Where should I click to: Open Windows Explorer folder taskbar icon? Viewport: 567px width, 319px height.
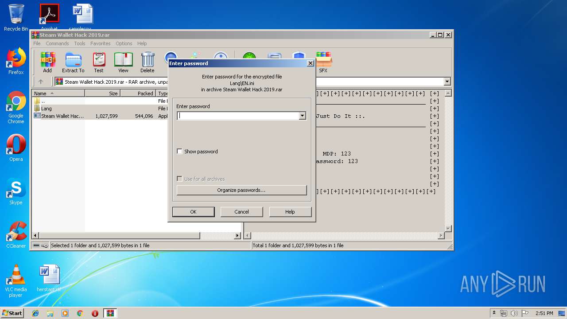click(50, 313)
